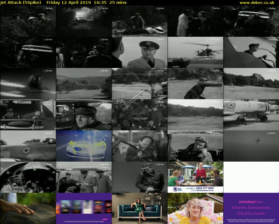Viewport: 279px width, 224px height.
Task: Select the thumbnail of a soldier kneeling over a body
Action: [140, 21]
